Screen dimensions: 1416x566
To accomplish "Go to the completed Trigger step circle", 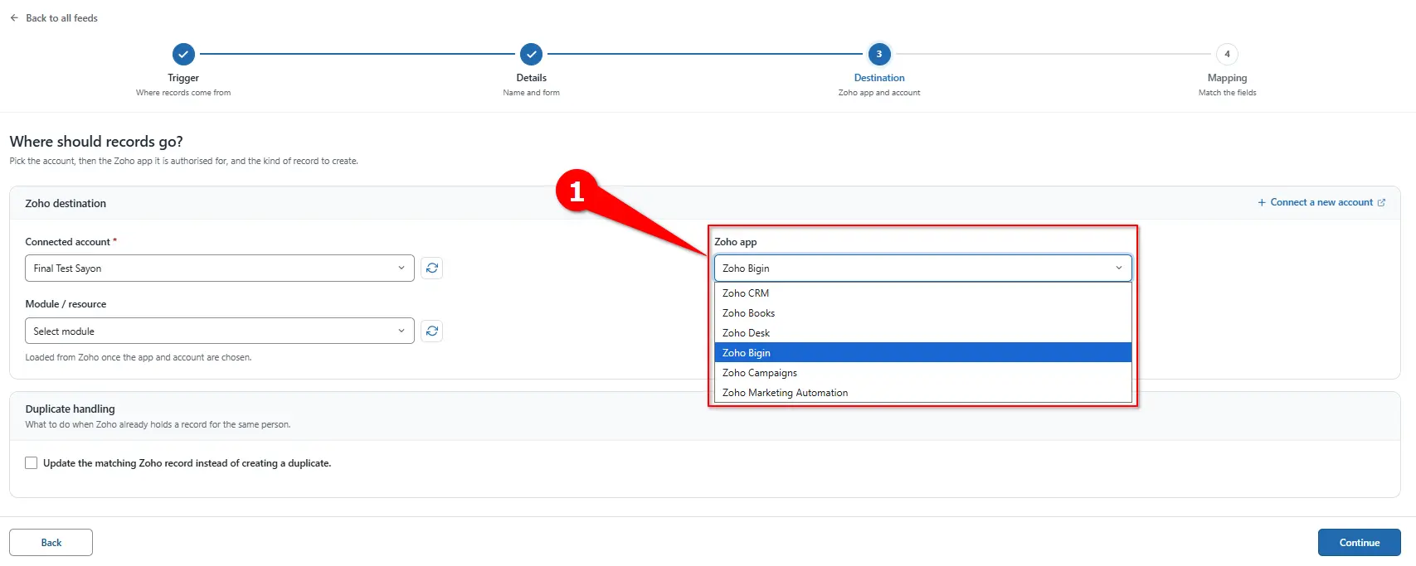I will [183, 54].
